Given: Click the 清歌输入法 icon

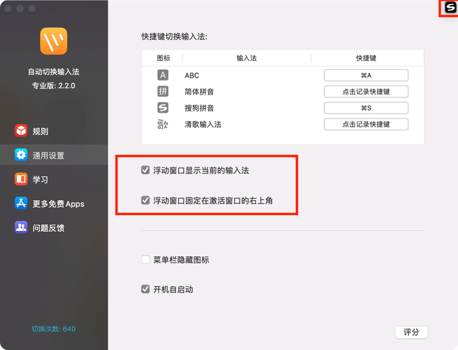Looking at the screenshot, I should [x=163, y=125].
